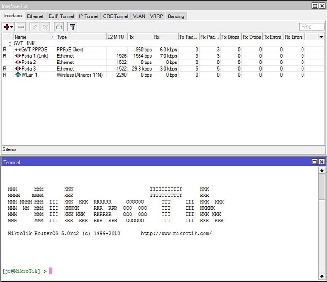Sort by the Rx Errors column header

pos(294,37)
